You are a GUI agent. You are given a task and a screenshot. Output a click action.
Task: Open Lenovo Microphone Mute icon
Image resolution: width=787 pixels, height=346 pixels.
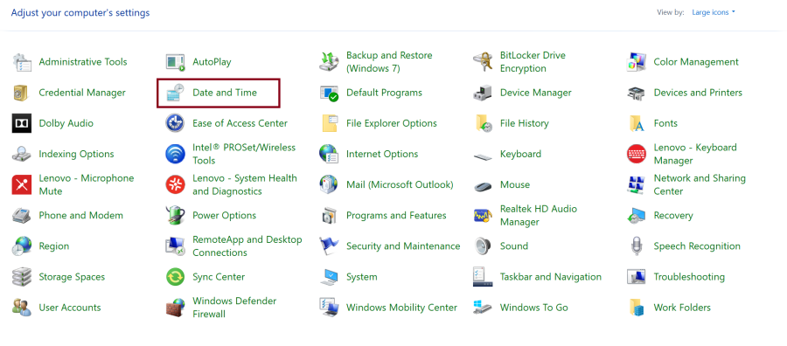pos(22,184)
